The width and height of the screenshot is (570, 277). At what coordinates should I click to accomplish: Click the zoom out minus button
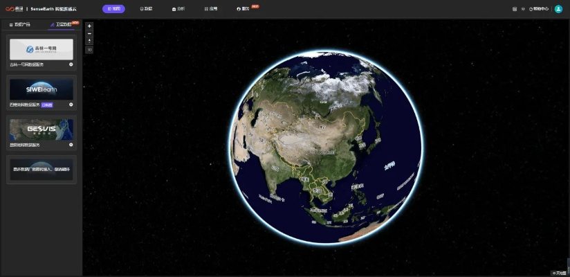[89, 33]
